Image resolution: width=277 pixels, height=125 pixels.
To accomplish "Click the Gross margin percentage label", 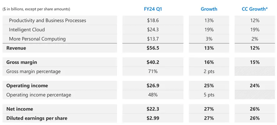I will click(x=33, y=71).
